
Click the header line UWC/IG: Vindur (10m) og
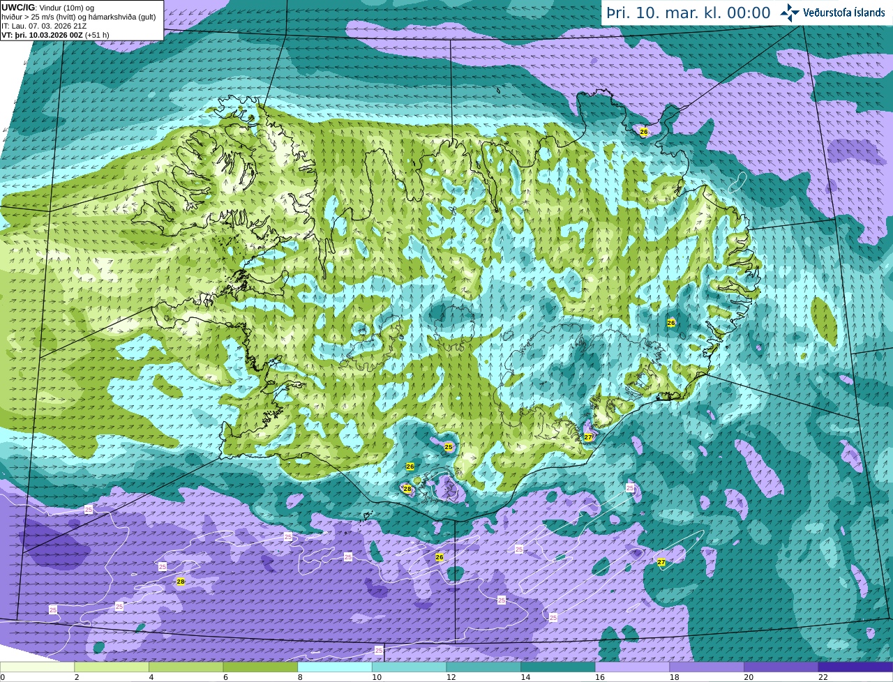47,7
